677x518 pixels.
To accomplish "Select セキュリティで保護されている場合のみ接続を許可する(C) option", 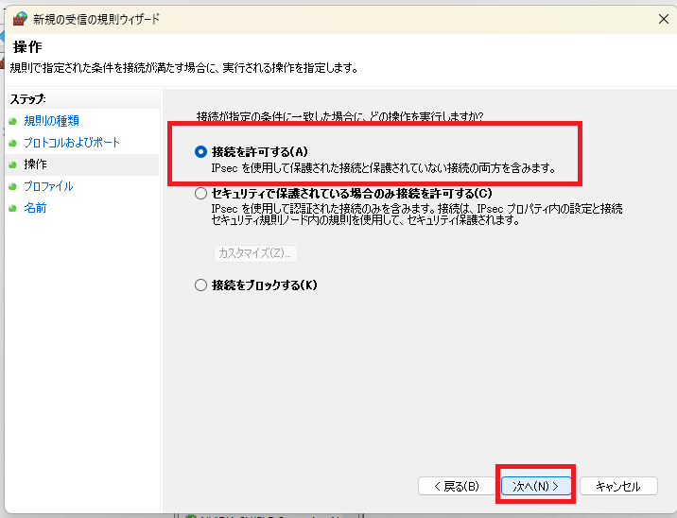I will tap(200, 193).
